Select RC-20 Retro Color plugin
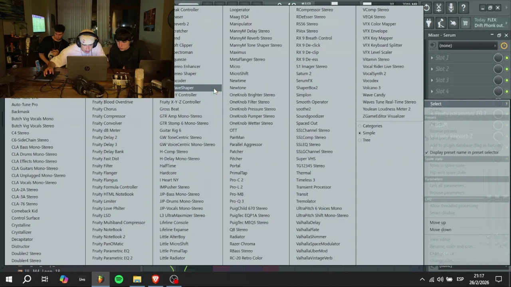The width and height of the screenshot is (511, 287). click(246, 258)
